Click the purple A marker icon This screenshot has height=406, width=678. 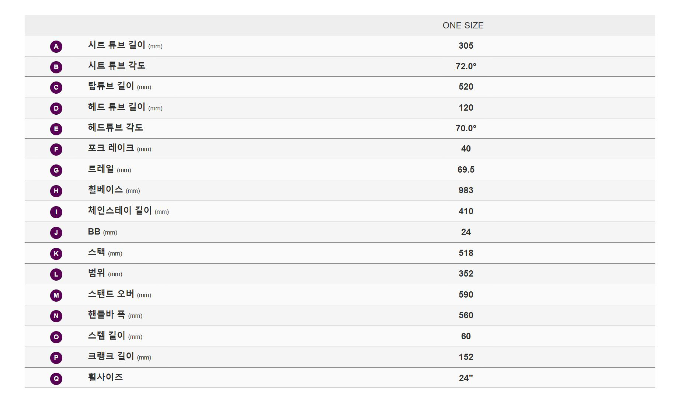point(56,46)
